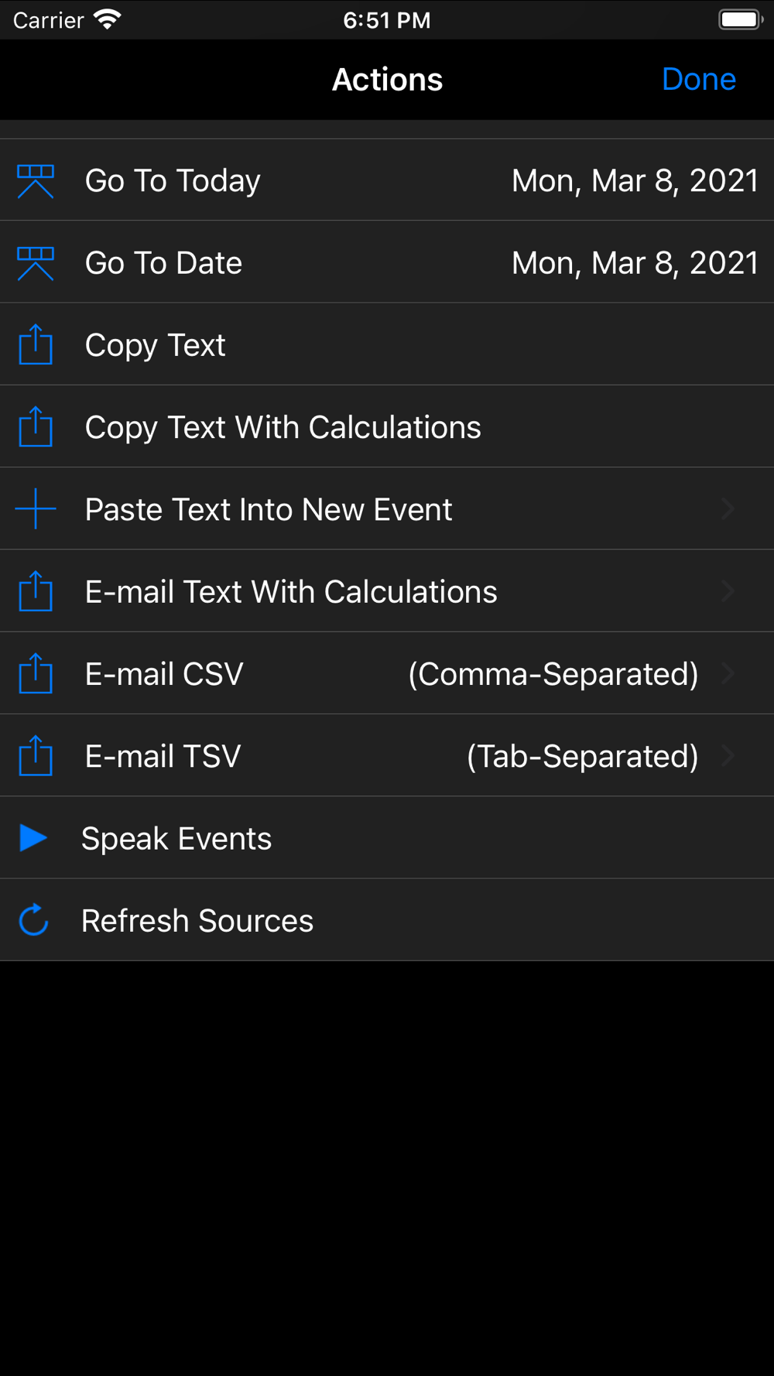
Task: Open the E-mail TSV row chevron
Action: click(728, 756)
